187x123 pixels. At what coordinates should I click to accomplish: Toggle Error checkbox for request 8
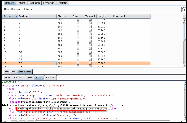click(78, 45)
